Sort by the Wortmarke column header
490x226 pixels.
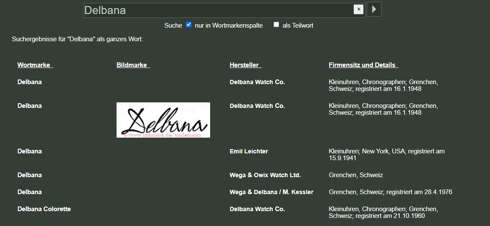pyautogui.click(x=35, y=65)
